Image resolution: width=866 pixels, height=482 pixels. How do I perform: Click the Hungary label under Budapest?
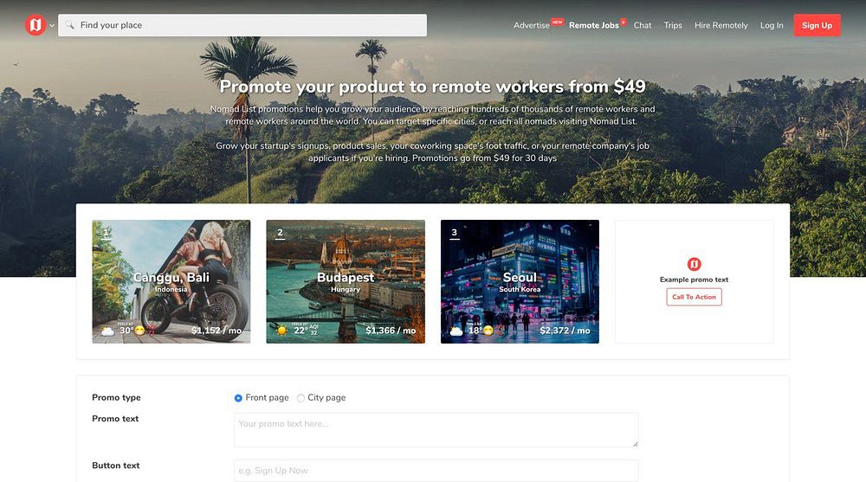click(346, 289)
